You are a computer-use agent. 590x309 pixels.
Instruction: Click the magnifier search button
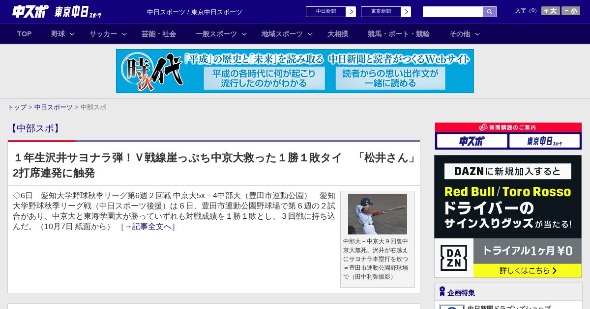(490, 12)
